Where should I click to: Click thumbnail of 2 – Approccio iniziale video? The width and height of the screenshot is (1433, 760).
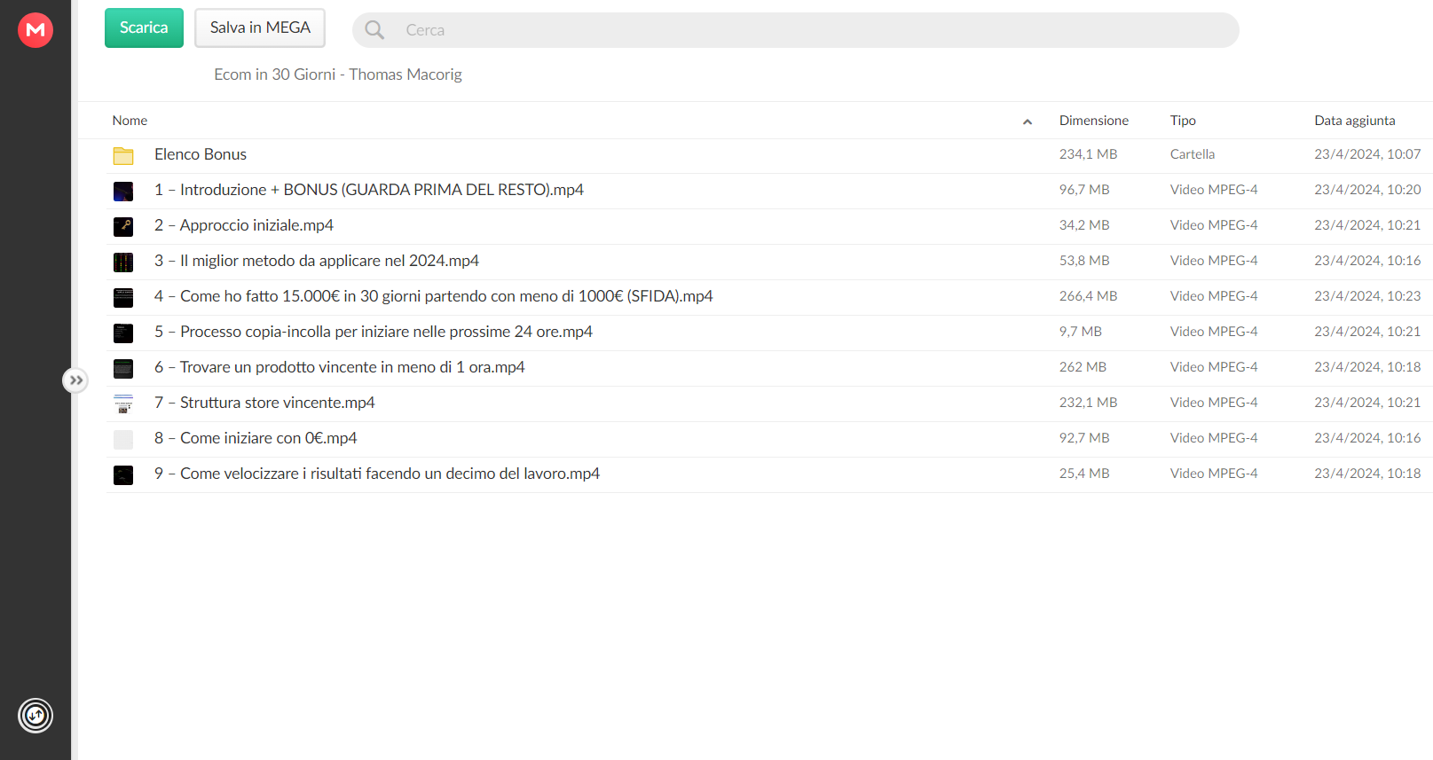123,227
